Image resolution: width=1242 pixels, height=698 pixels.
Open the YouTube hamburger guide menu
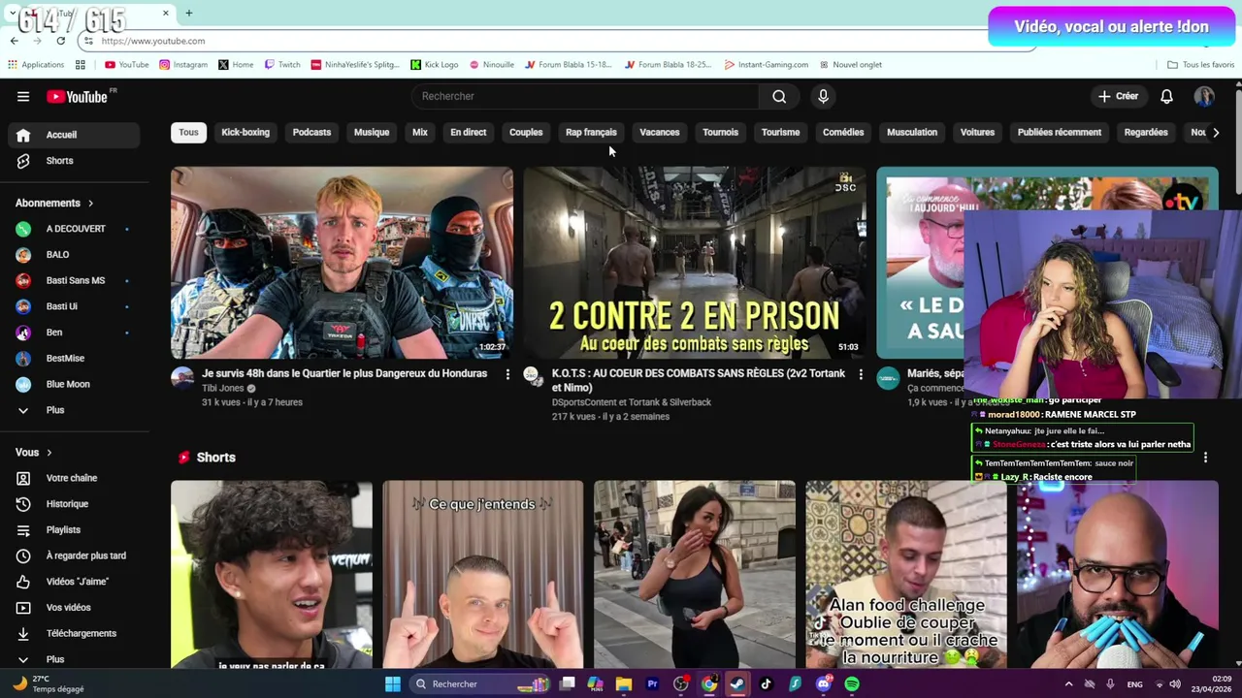(23, 96)
